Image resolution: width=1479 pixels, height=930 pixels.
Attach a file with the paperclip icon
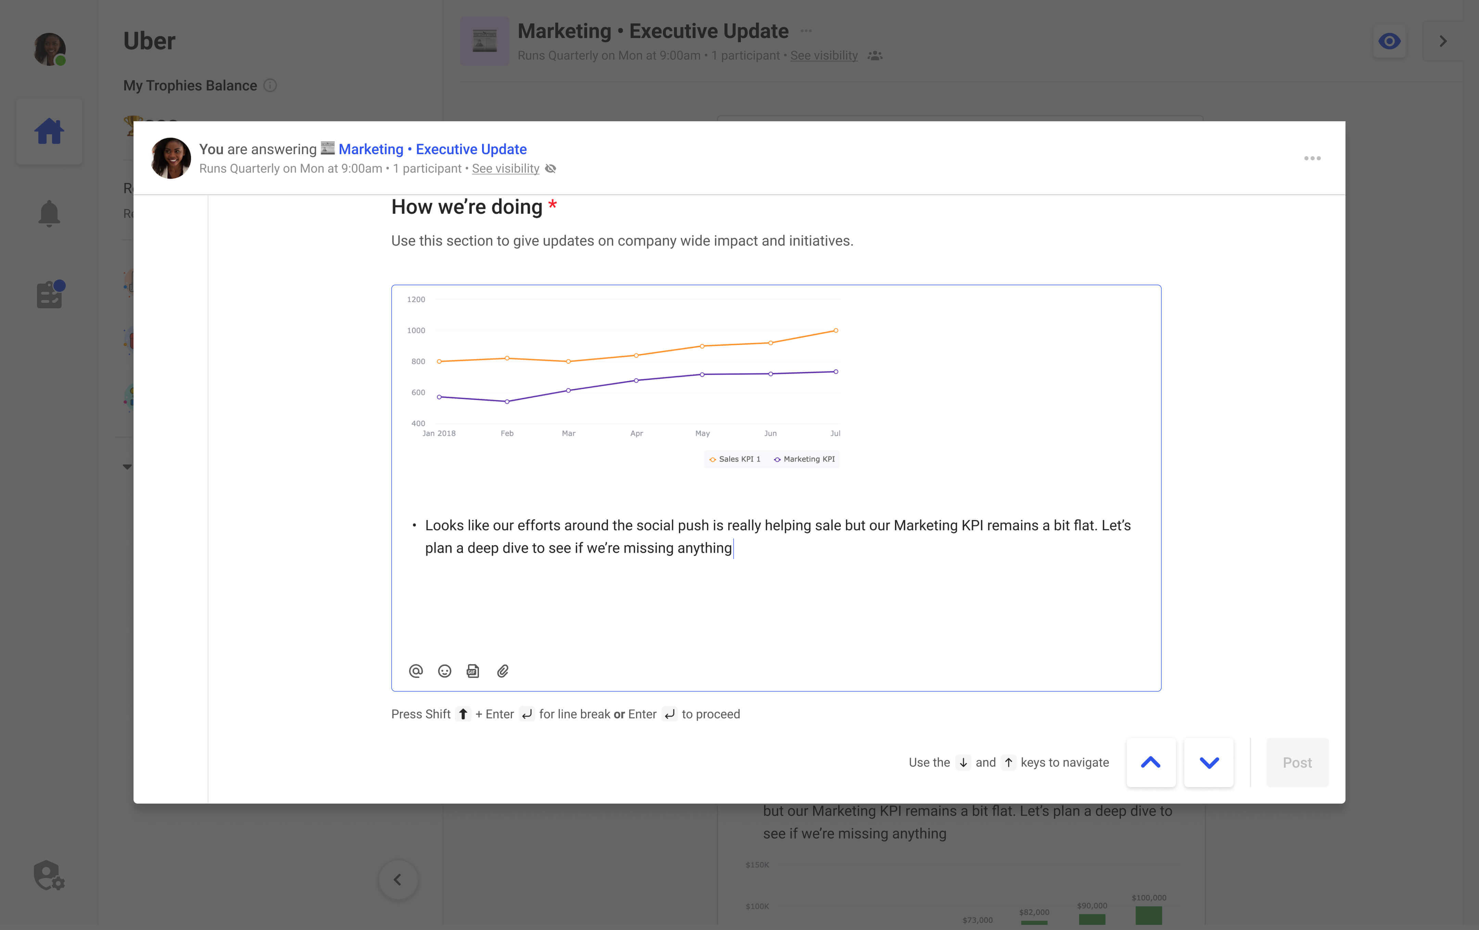click(503, 671)
